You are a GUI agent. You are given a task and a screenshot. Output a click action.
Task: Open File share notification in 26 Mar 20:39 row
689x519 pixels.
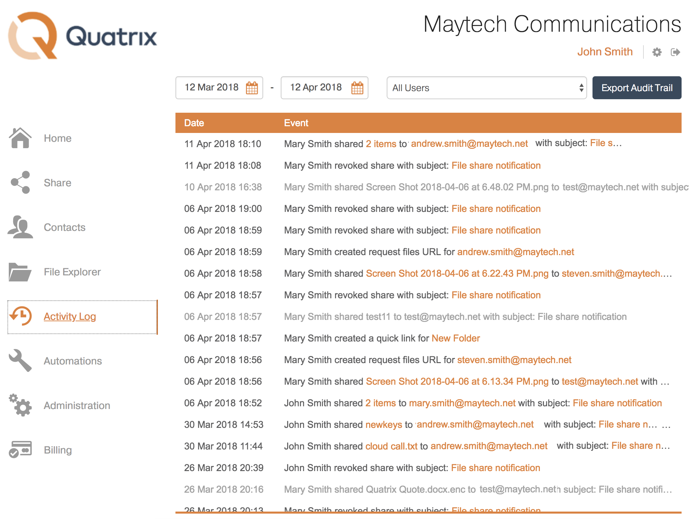pyautogui.click(x=496, y=468)
